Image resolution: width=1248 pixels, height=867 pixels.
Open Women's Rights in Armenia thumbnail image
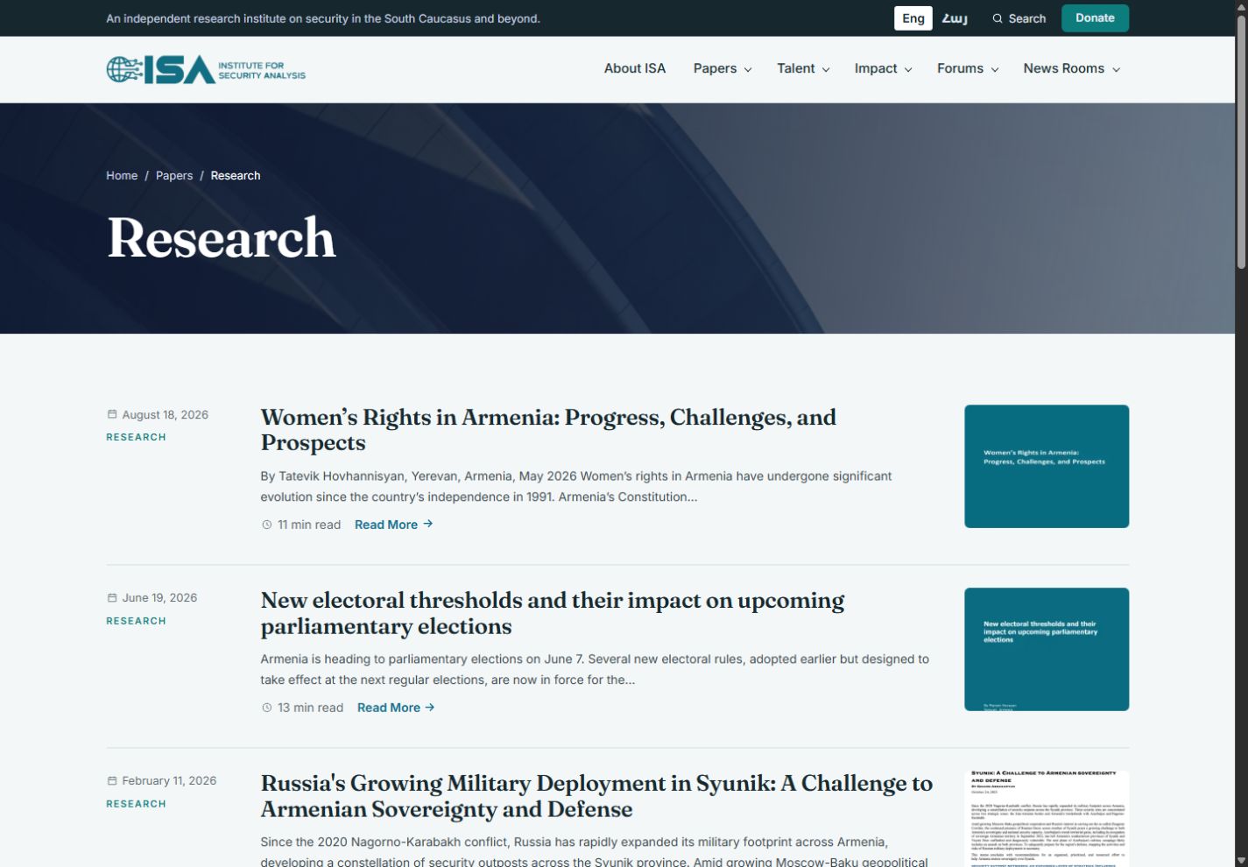(x=1047, y=466)
